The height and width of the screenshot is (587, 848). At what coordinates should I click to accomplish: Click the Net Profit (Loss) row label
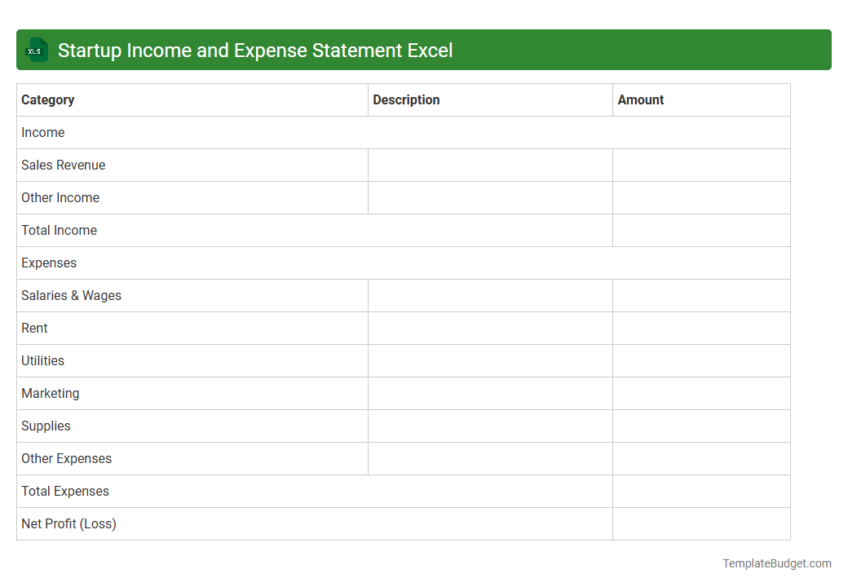(68, 523)
